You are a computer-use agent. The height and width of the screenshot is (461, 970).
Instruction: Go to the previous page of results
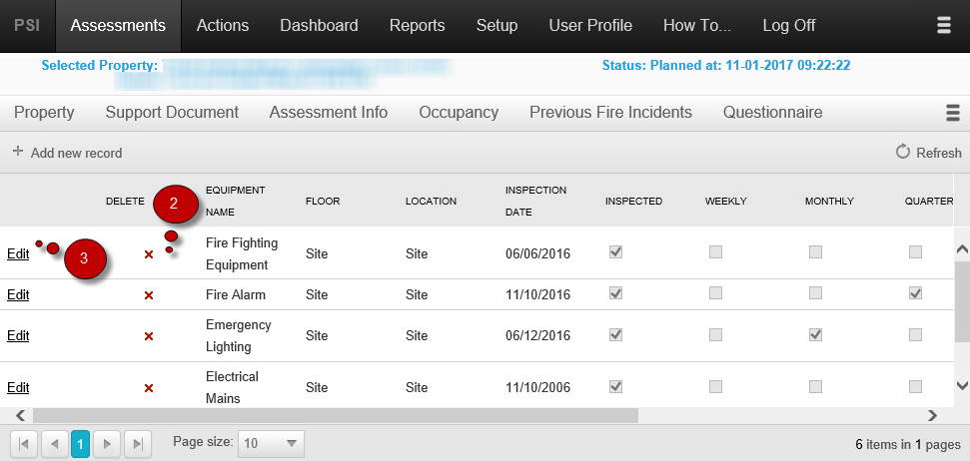(x=54, y=443)
